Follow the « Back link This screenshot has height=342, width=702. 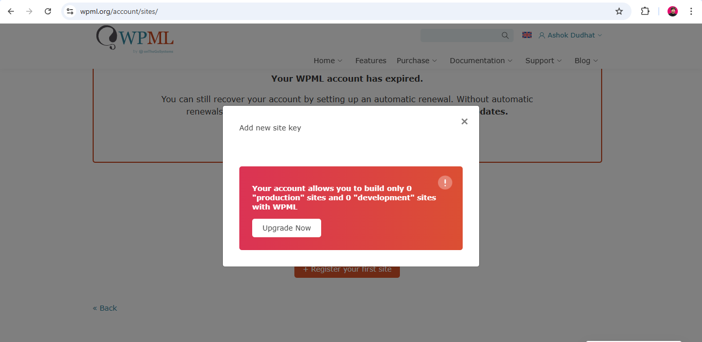105,308
